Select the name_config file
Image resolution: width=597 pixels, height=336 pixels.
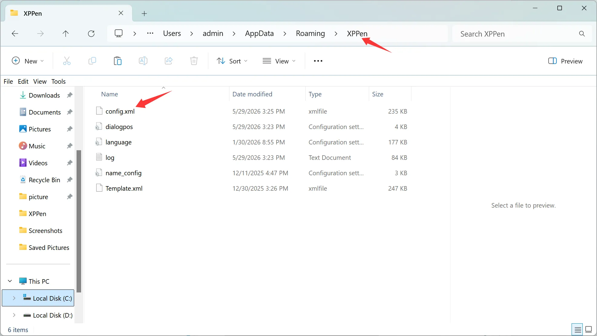(x=123, y=173)
